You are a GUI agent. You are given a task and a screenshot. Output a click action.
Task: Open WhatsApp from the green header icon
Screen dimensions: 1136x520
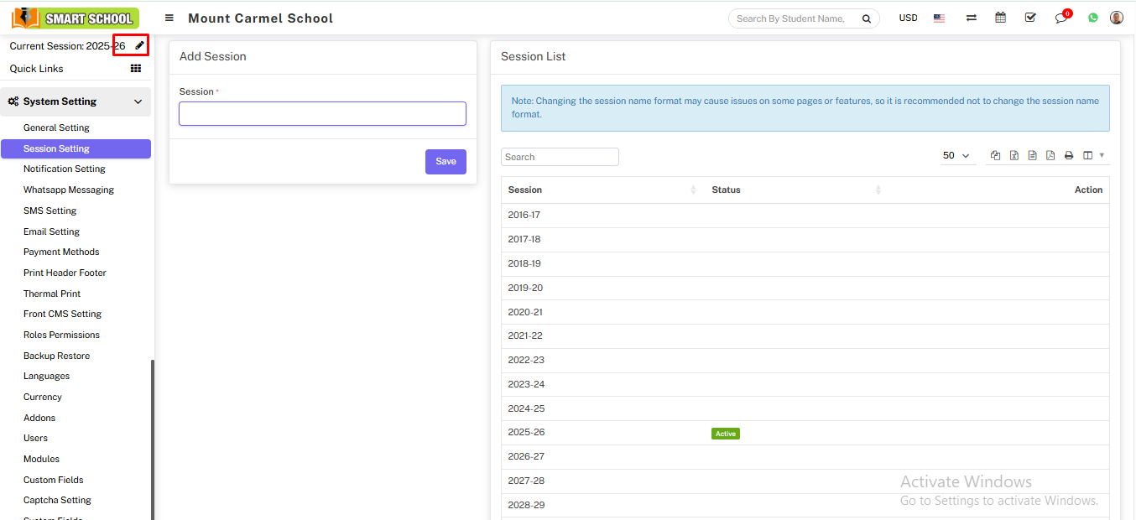[1092, 18]
